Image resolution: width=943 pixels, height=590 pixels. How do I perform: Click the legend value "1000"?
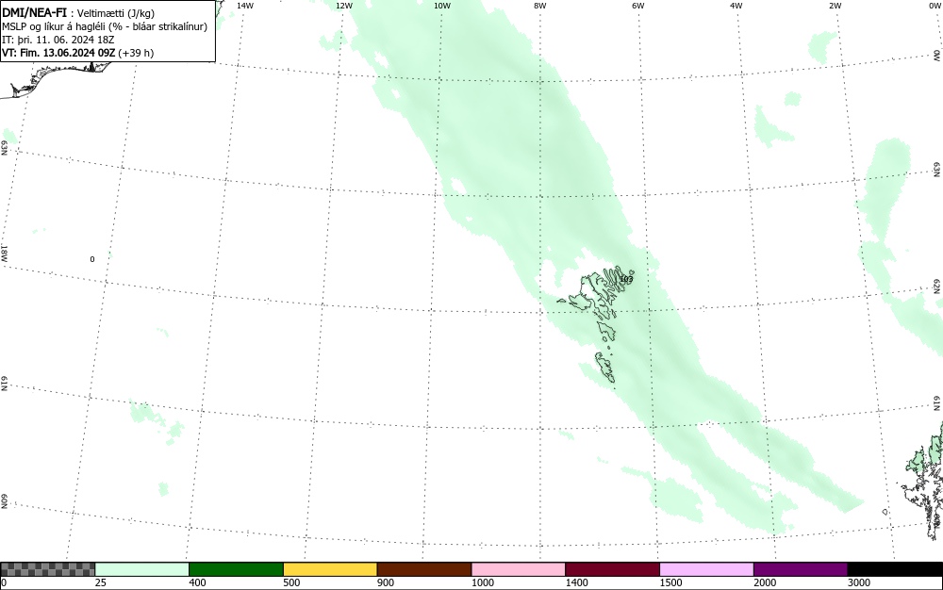[483, 582]
